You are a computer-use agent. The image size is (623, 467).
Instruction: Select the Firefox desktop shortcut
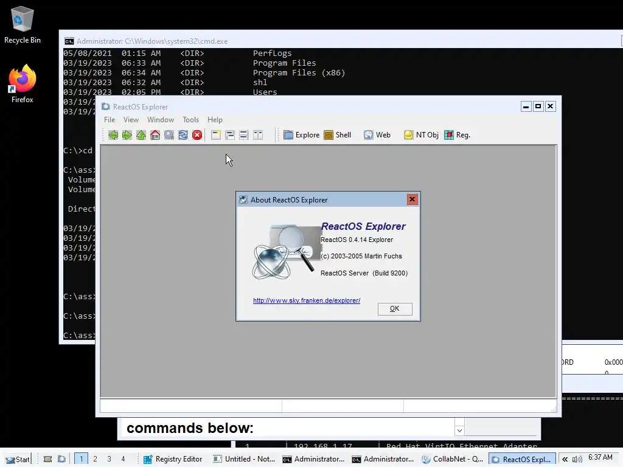pyautogui.click(x=23, y=84)
